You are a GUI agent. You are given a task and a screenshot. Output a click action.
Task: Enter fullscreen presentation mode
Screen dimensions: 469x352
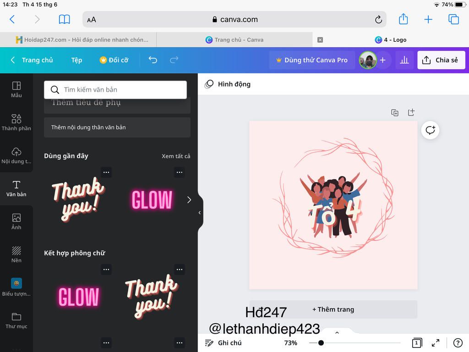click(436, 343)
